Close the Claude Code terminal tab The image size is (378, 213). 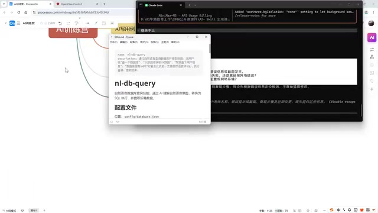[181, 5]
